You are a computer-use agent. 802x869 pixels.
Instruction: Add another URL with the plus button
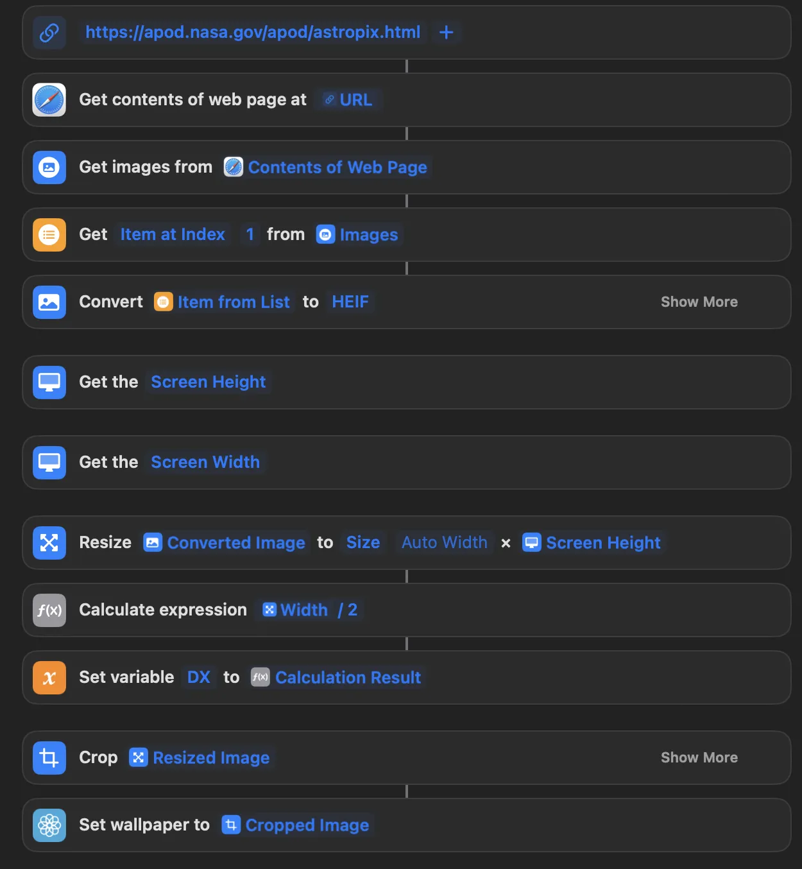pos(447,33)
